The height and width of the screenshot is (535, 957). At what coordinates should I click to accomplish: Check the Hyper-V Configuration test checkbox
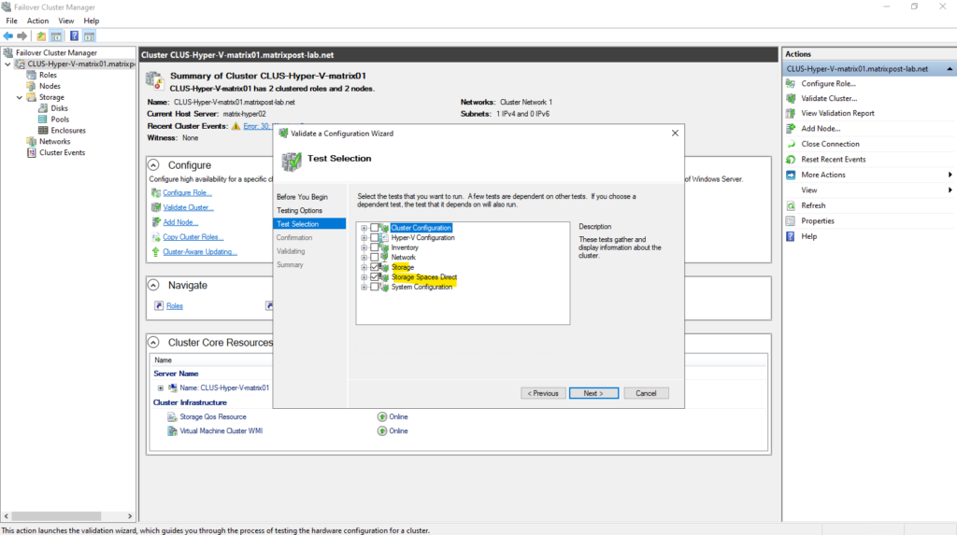point(375,238)
